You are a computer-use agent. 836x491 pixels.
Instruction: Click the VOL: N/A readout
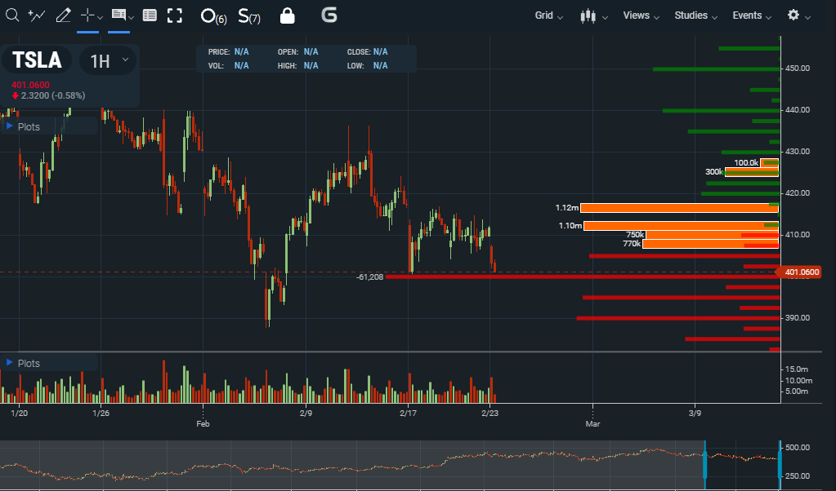point(228,65)
